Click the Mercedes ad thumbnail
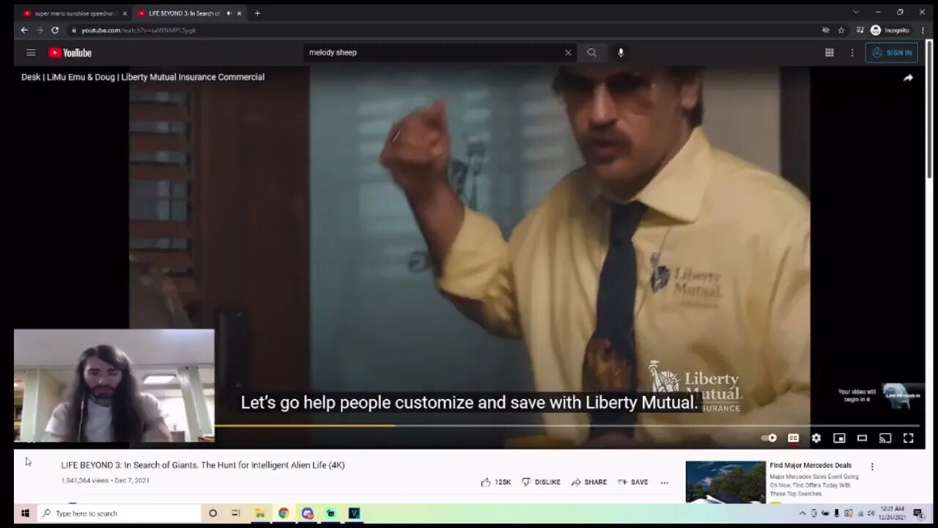938x528 pixels. click(x=725, y=481)
